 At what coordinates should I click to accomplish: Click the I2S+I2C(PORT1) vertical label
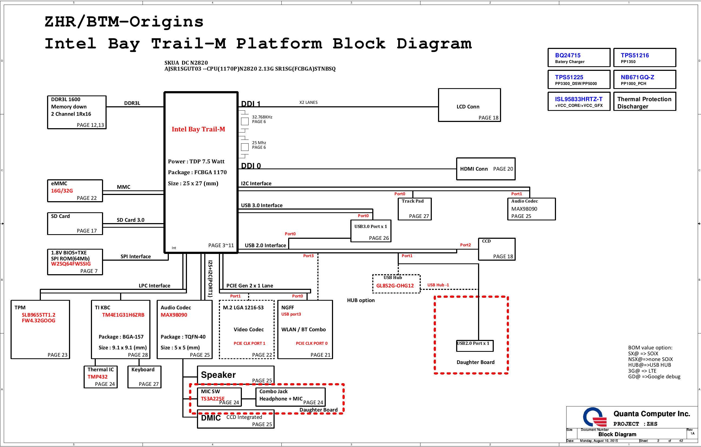[210, 278]
